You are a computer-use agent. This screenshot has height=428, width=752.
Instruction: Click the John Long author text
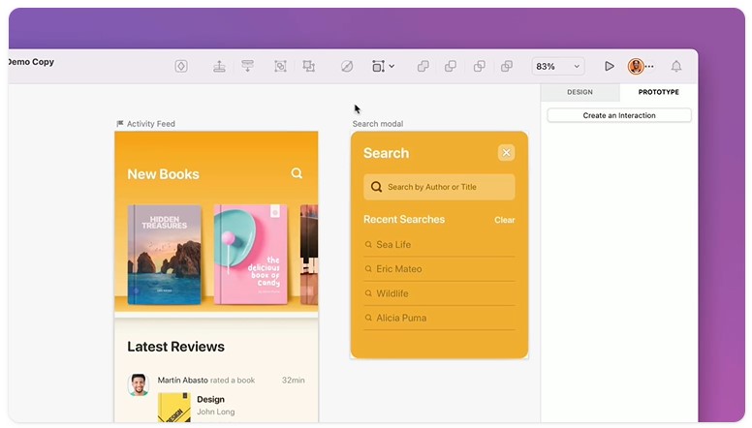coord(216,412)
